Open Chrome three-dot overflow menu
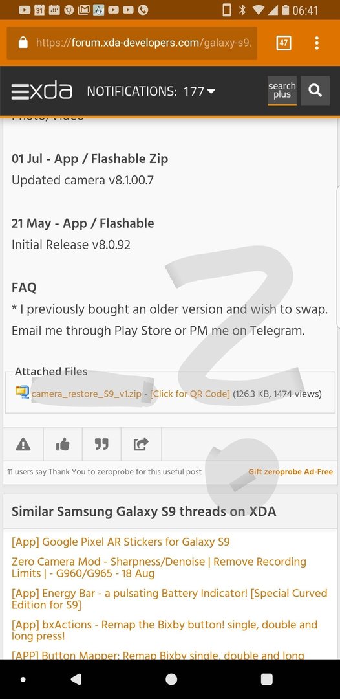 [x=317, y=43]
